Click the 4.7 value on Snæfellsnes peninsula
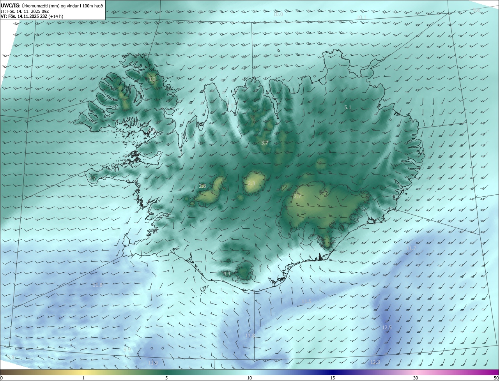Screen dimensions: 499x381 coord(93,179)
